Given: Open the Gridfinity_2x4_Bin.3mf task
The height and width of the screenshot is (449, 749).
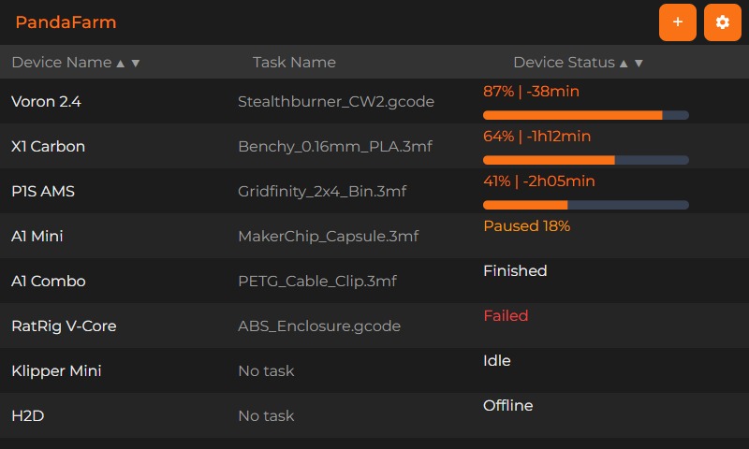Looking at the screenshot, I should [x=322, y=192].
